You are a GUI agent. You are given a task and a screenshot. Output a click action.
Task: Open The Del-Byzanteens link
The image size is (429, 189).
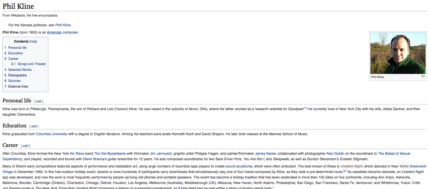point(110,153)
